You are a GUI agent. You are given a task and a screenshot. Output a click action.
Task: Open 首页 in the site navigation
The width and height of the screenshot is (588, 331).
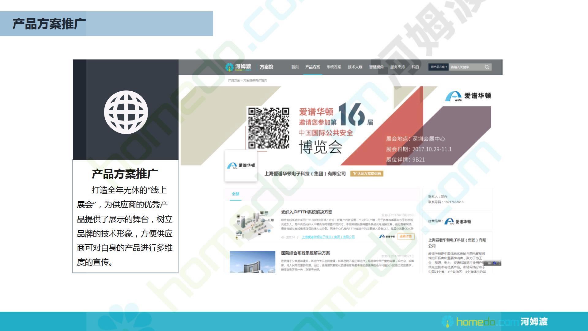coord(295,67)
